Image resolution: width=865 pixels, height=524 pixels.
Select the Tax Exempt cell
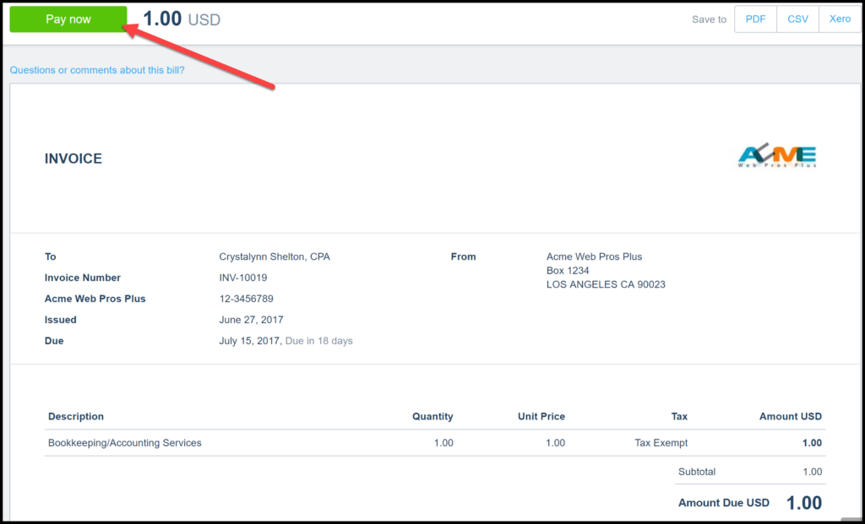(661, 443)
